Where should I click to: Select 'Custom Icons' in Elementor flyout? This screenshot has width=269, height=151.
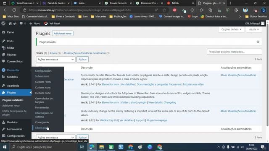click(x=43, y=88)
